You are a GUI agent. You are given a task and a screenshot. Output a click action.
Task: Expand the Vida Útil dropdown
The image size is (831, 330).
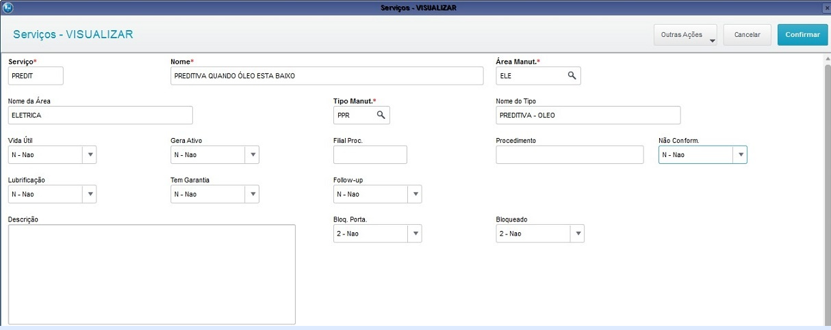coord(90,155)
